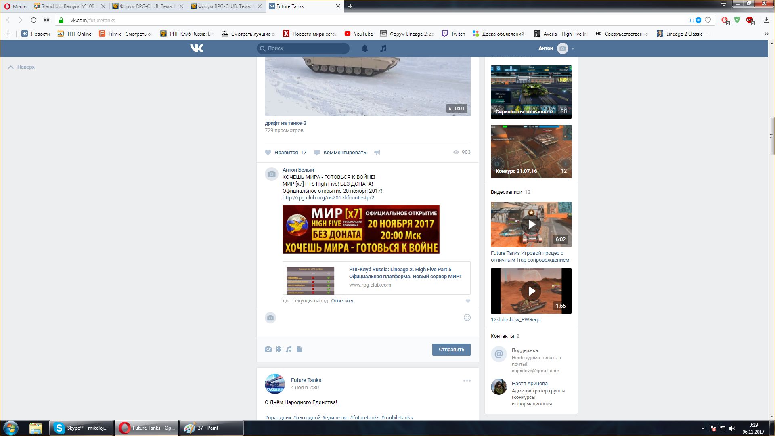The image size is (775, 436).
Task: Like the comment with heart icon
Action: 468,301
